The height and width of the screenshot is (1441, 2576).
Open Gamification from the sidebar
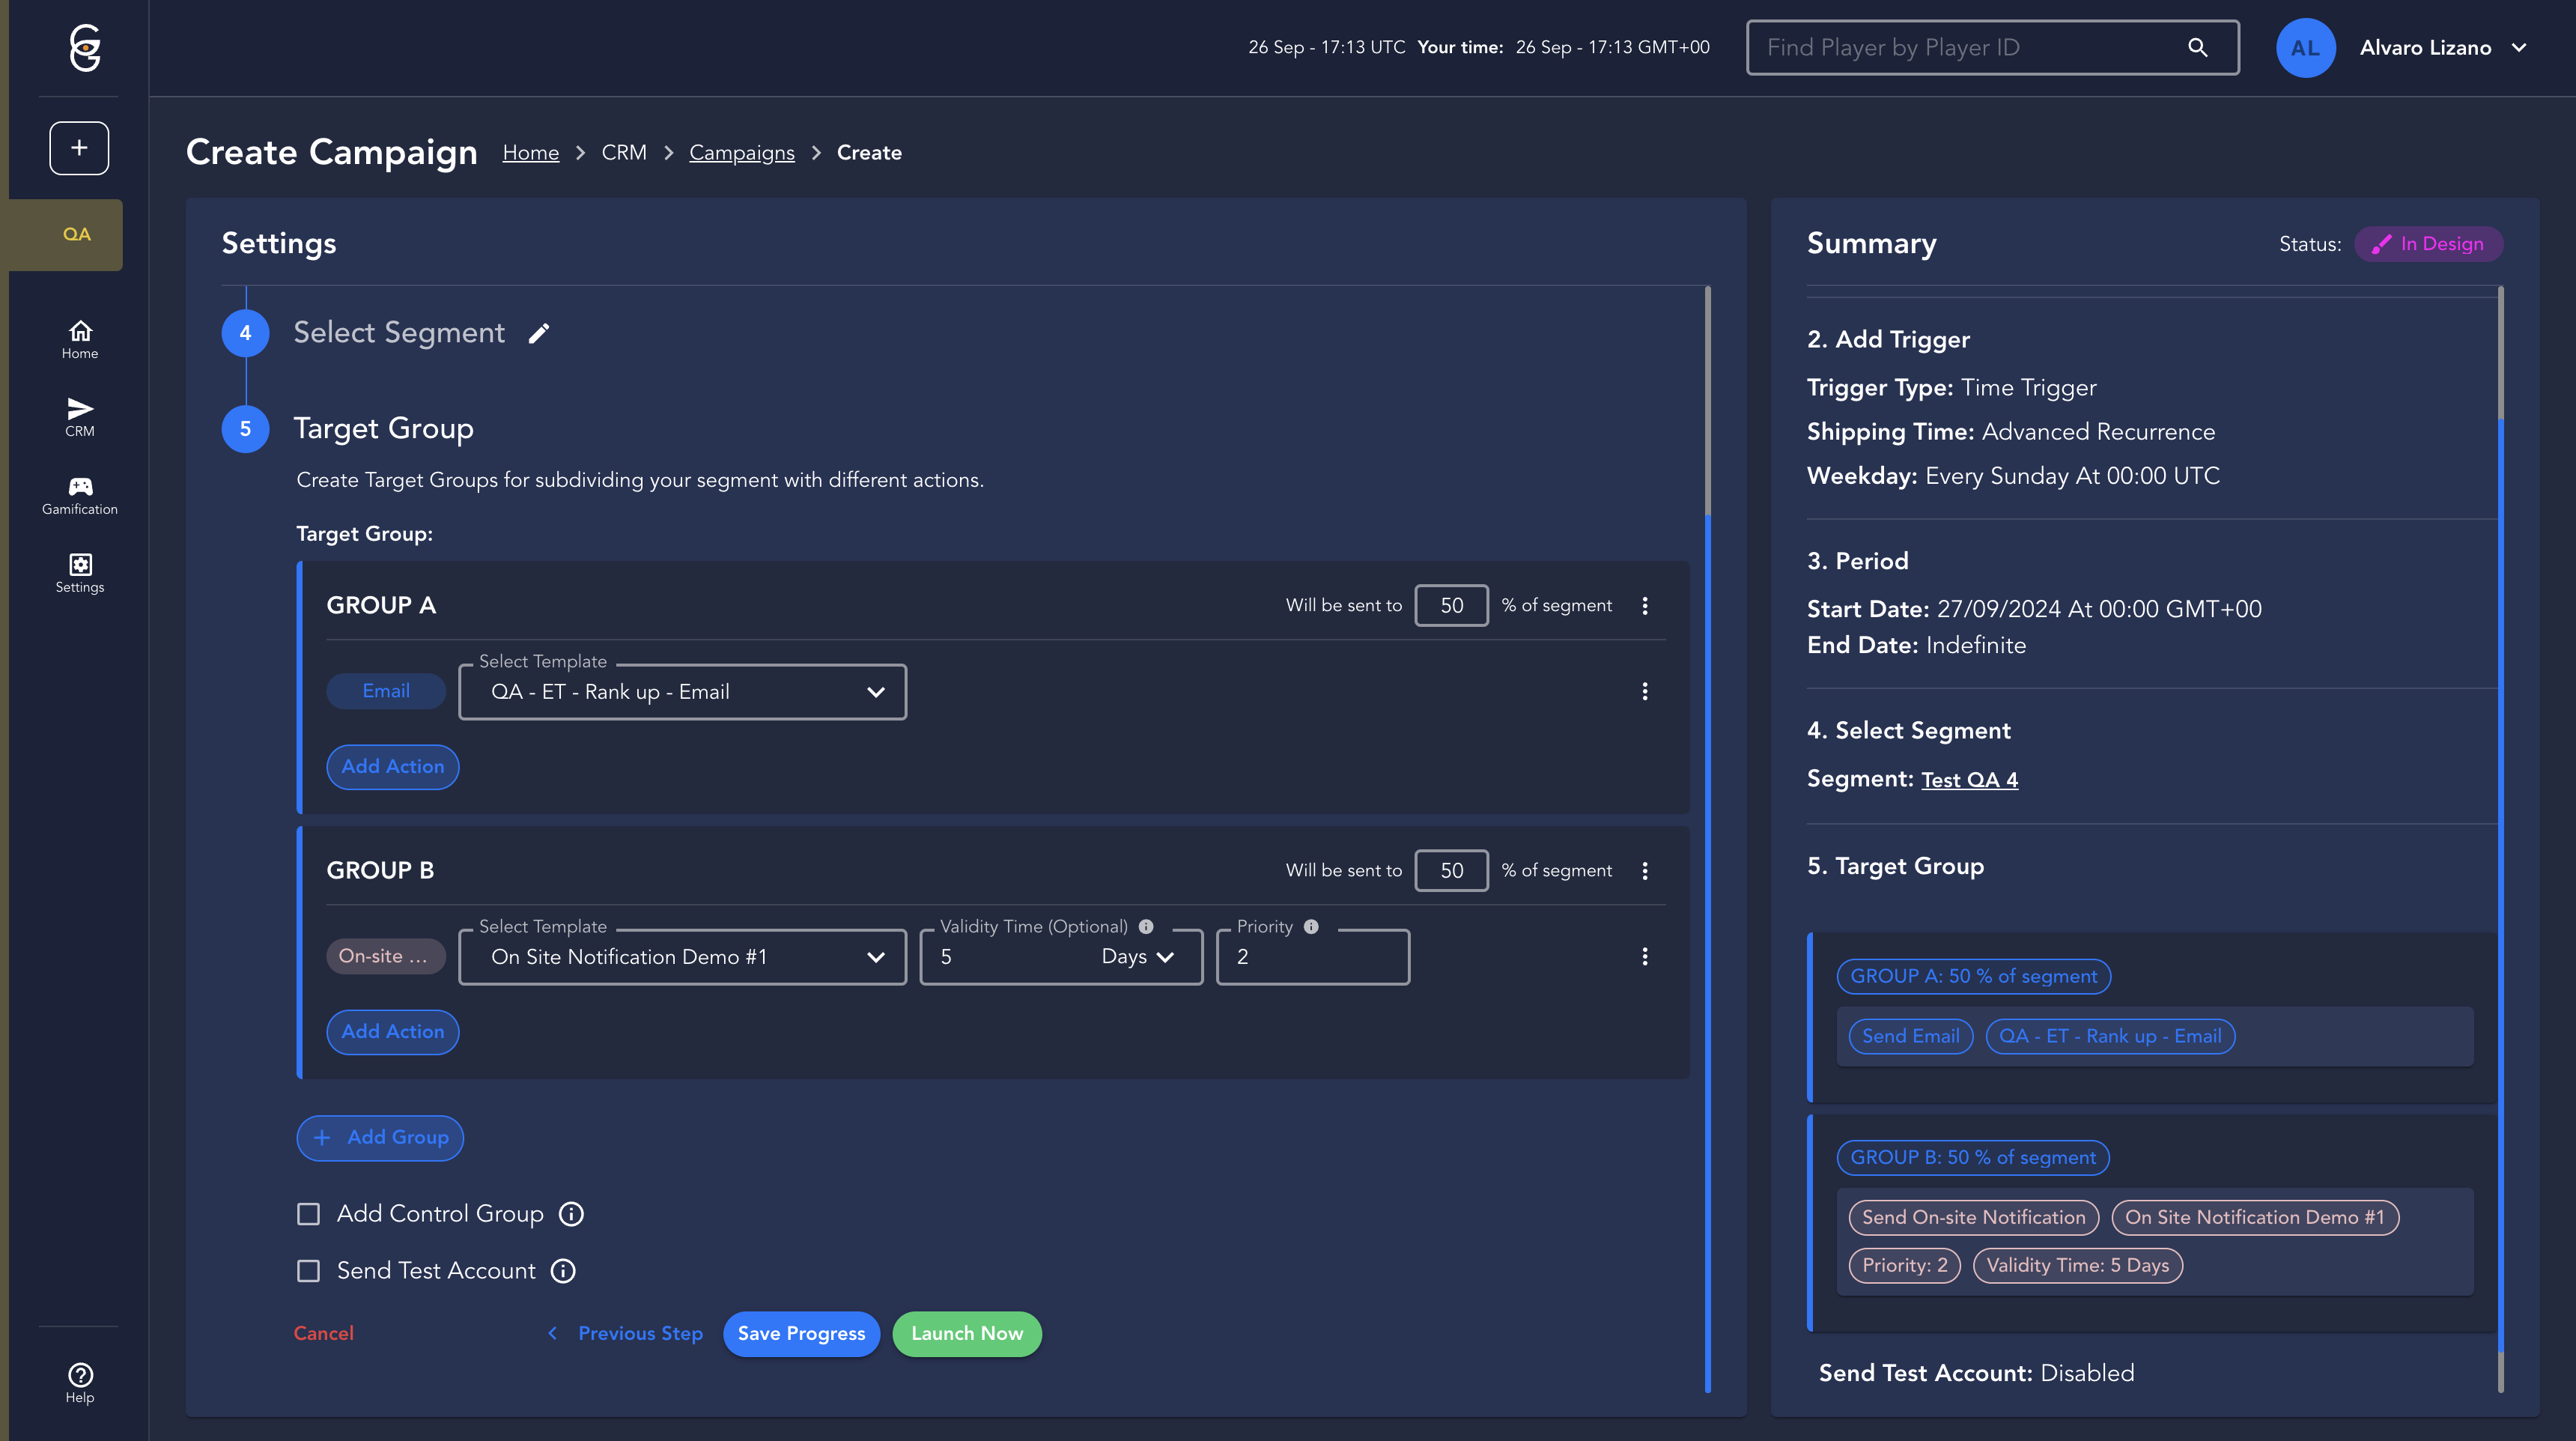pos(80,495)
